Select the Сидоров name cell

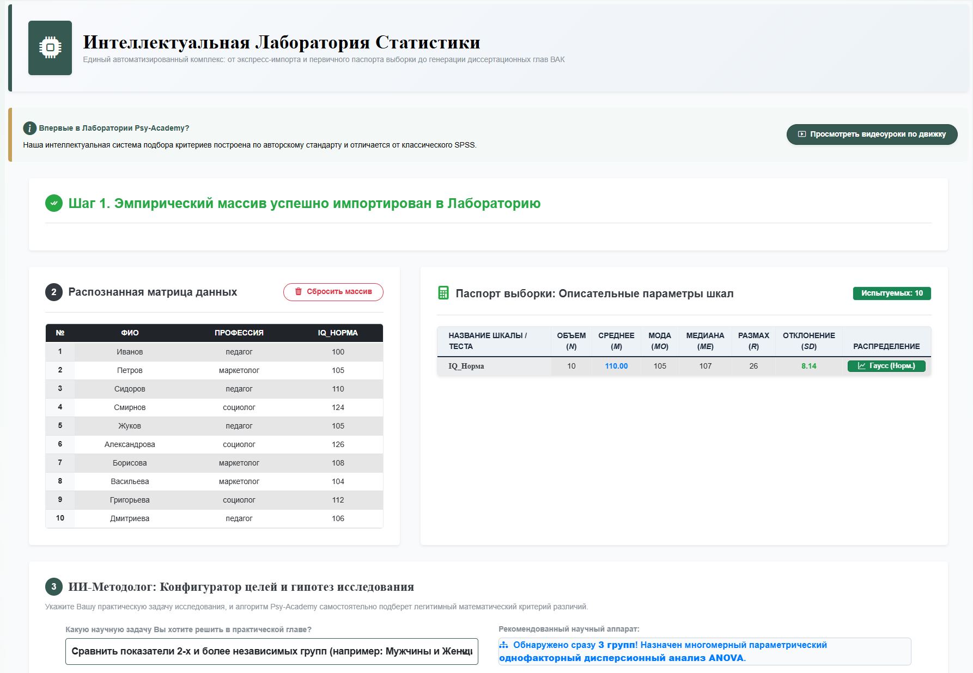click(x=130, y=389)
